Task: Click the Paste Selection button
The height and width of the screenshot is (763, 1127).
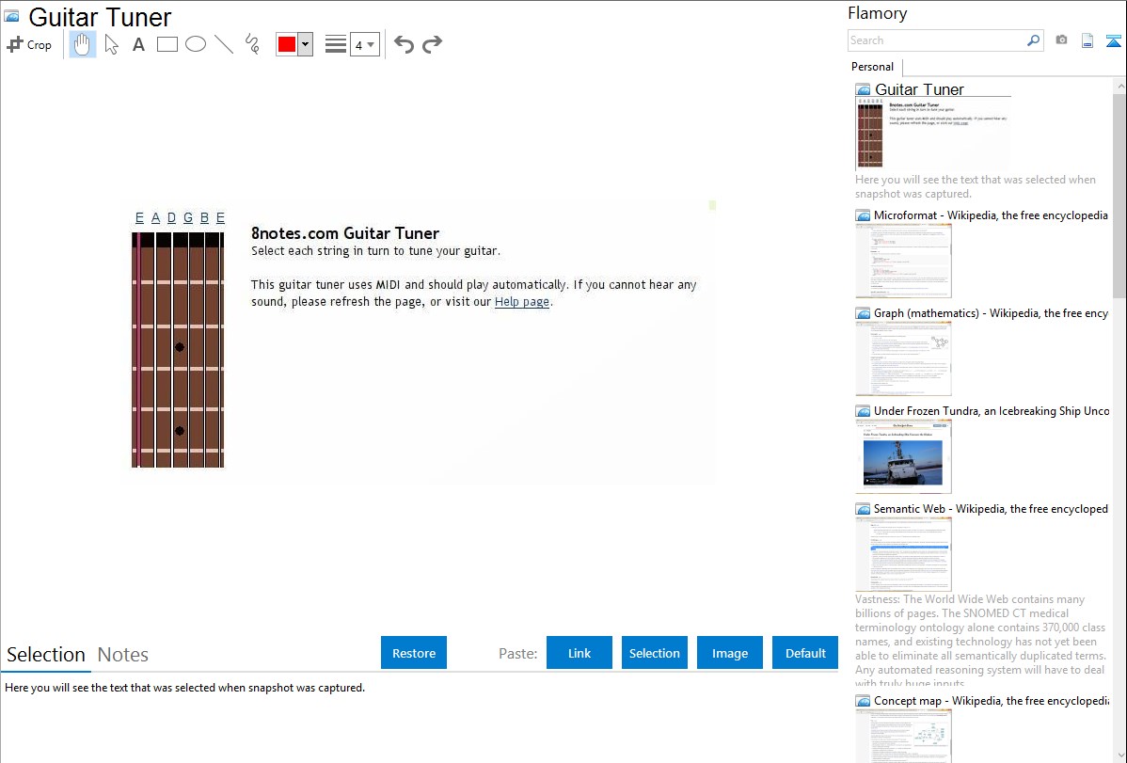Action: (x=655, y=653)
